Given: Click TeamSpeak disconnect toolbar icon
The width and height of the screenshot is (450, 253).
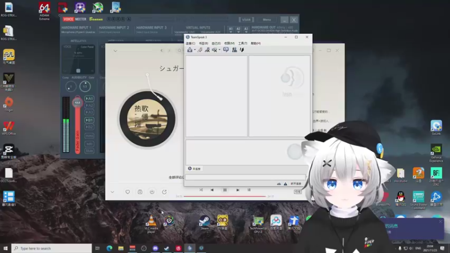Looking at the screenshot, I should pos(200,50).
